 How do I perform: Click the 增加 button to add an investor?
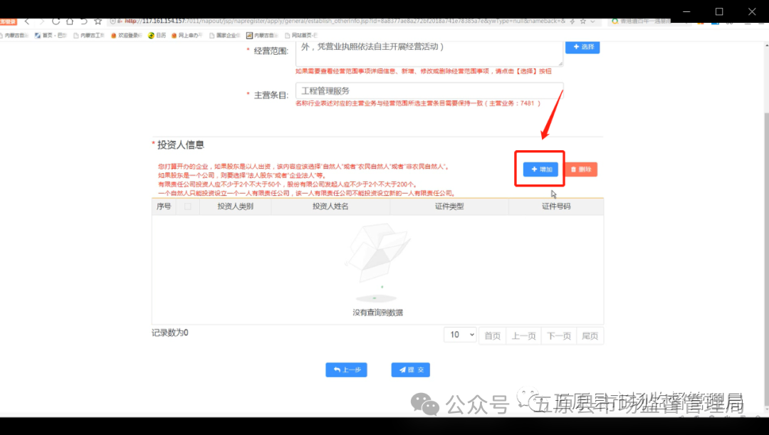(x=539, y=169)
